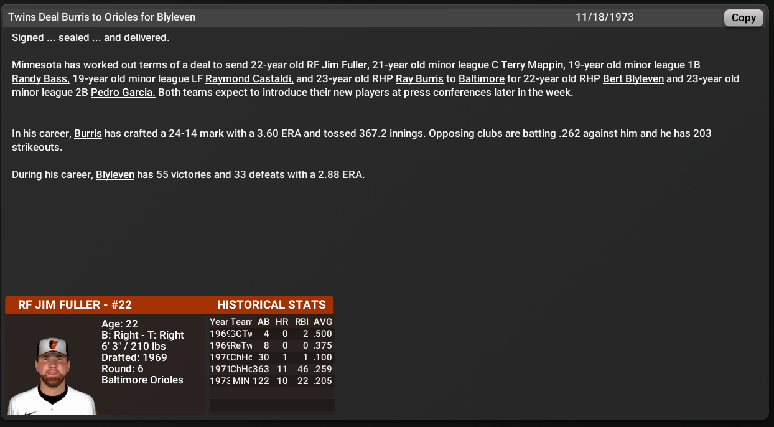This screenshot has height=427, width=774.
Task: Select the Pedro Garcia link
Action: (122, 91)
